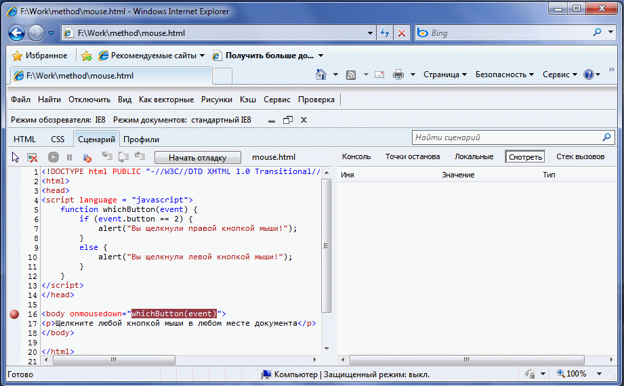The height and width of the screenshot is (386, 624).
Task: Close the developer tools panel
Action: (x=304, y=120)
